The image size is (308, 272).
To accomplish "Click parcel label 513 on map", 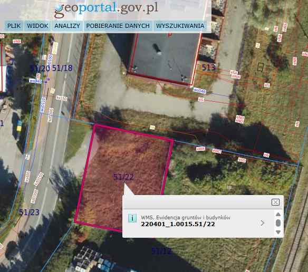I will (x=209, y=67).
